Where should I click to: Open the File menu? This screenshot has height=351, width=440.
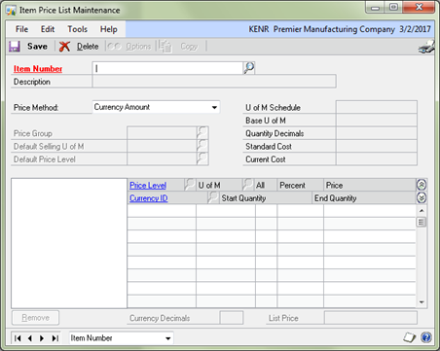(x=21, y=29)
